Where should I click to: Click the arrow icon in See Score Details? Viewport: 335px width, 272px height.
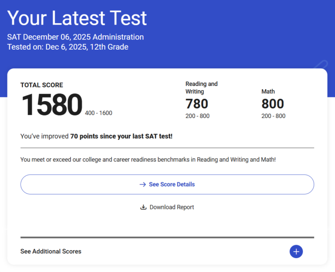pyautogui.click(x=143, y=184)
